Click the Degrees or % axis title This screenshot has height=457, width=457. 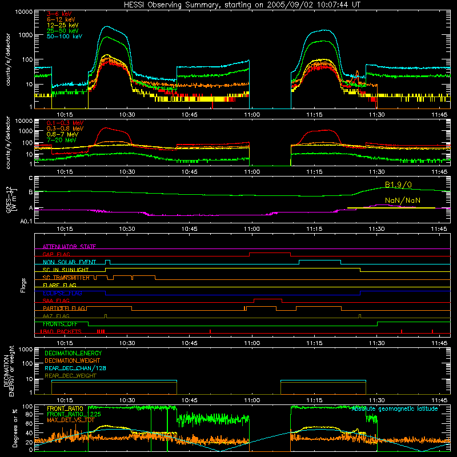(x=15, y=428)
